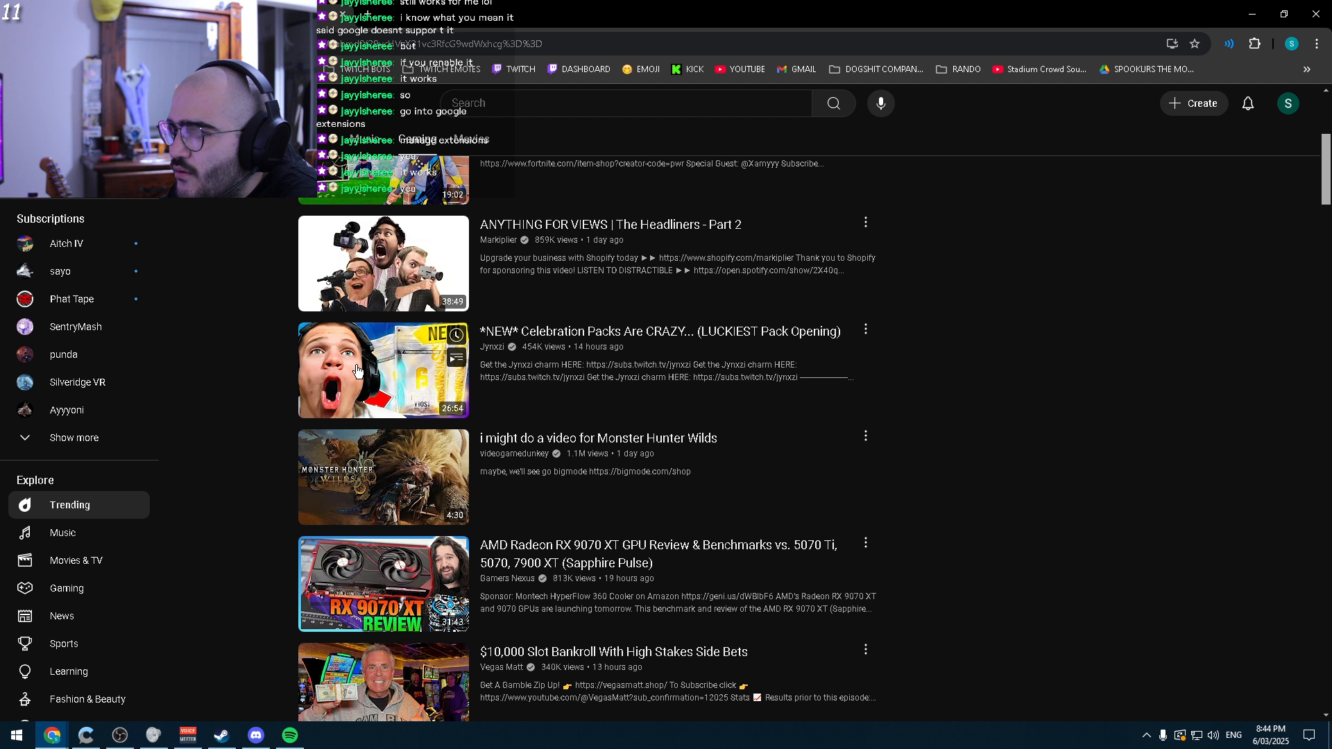Open Chrome's three-dot browser menu
Image resolution: width=1332 pixels, height=749 pixels.
point(1317,44)
